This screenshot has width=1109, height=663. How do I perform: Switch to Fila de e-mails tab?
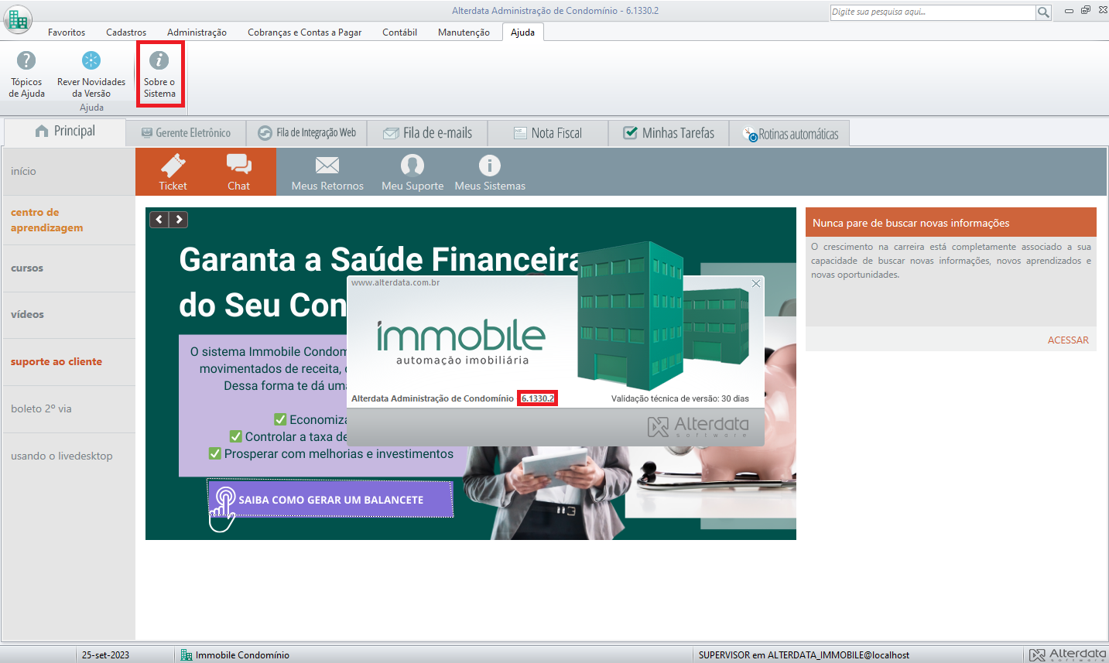[x=427, y=133]
